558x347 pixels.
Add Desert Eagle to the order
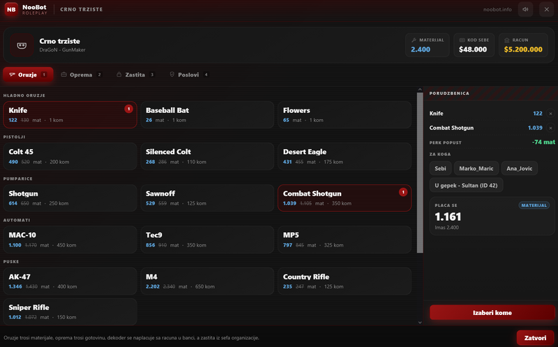click(x=345, y=156)
